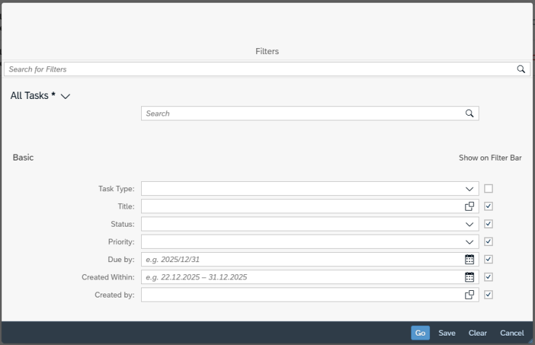The image size is (535, 345).
Task: Click the dialog resize handle corner
Action: (x=530, y=340)
